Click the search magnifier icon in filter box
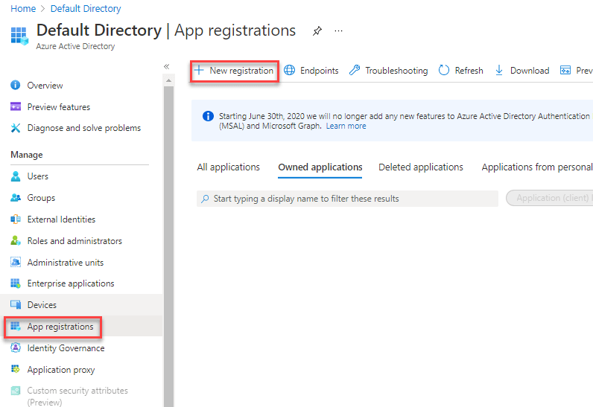 pyautogui.click(x=205, y=199)
